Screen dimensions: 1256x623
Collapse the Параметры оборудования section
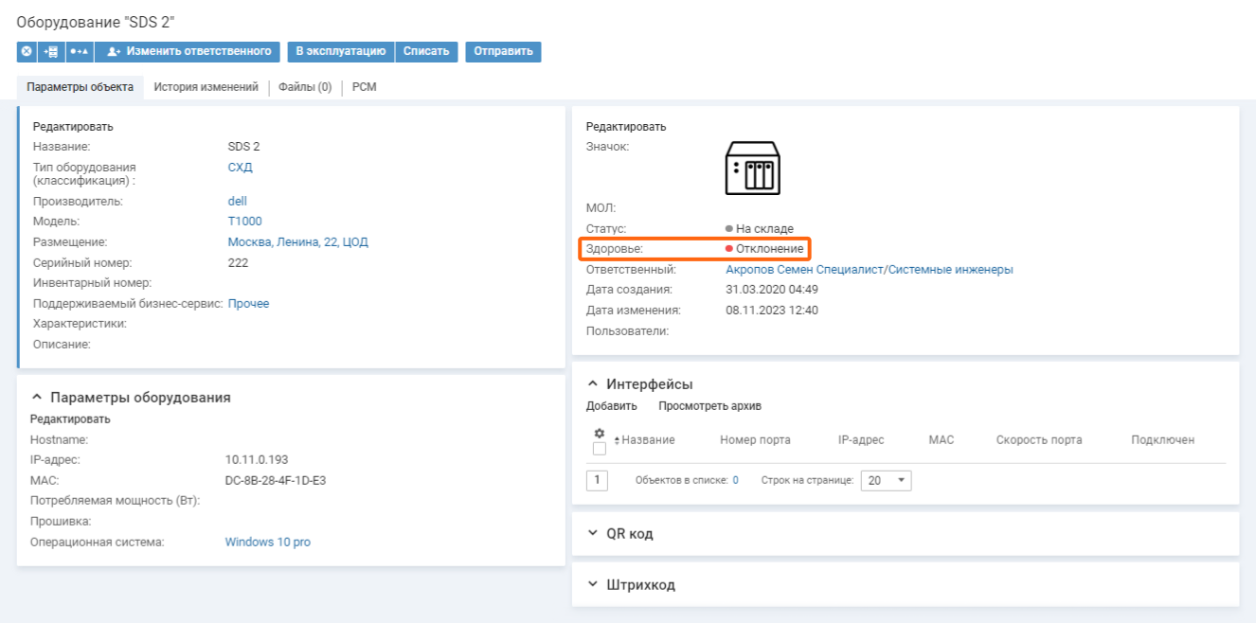(37, 398)
